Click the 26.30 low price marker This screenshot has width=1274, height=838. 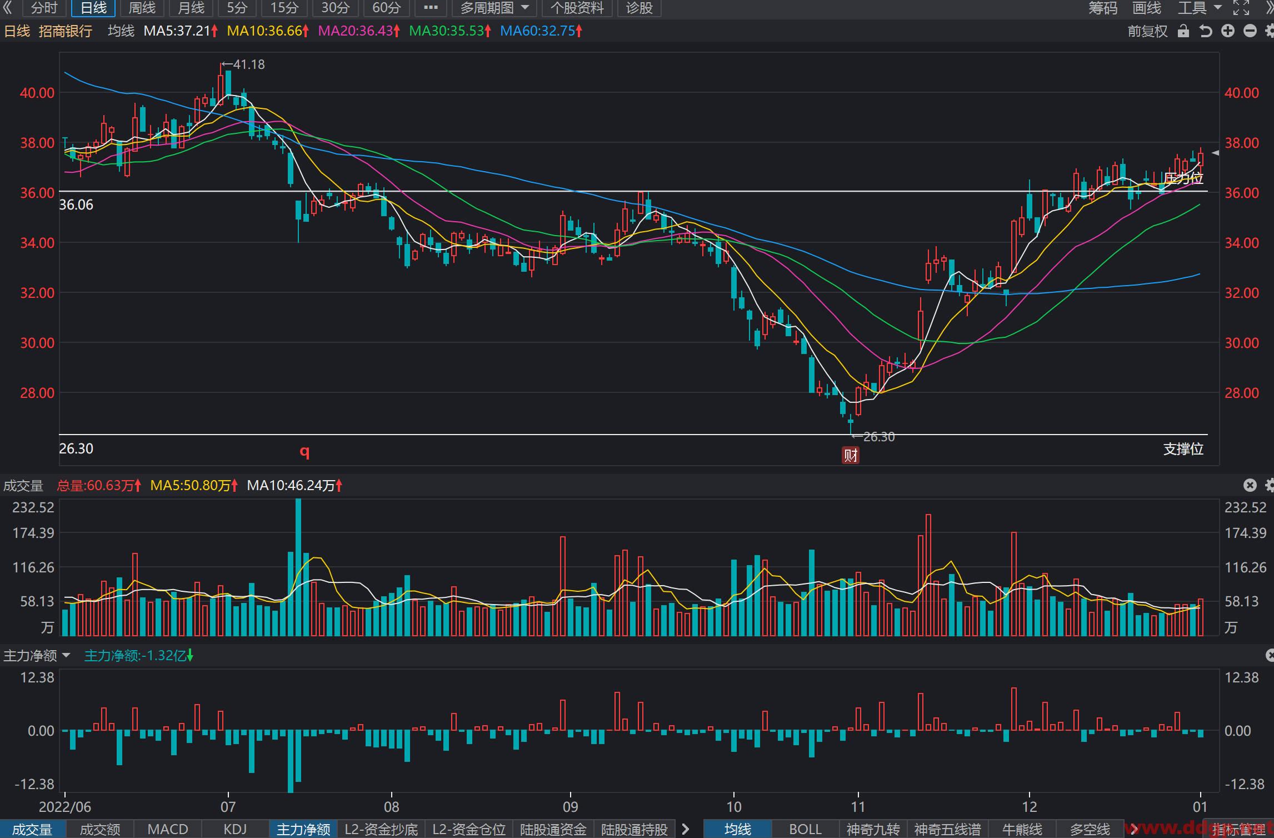tap(873, 437)
